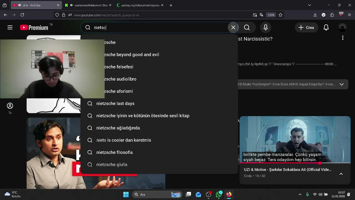Screen dimensions: 355x200
Task: Open the taskbar volume control
Action: point(320,194)
